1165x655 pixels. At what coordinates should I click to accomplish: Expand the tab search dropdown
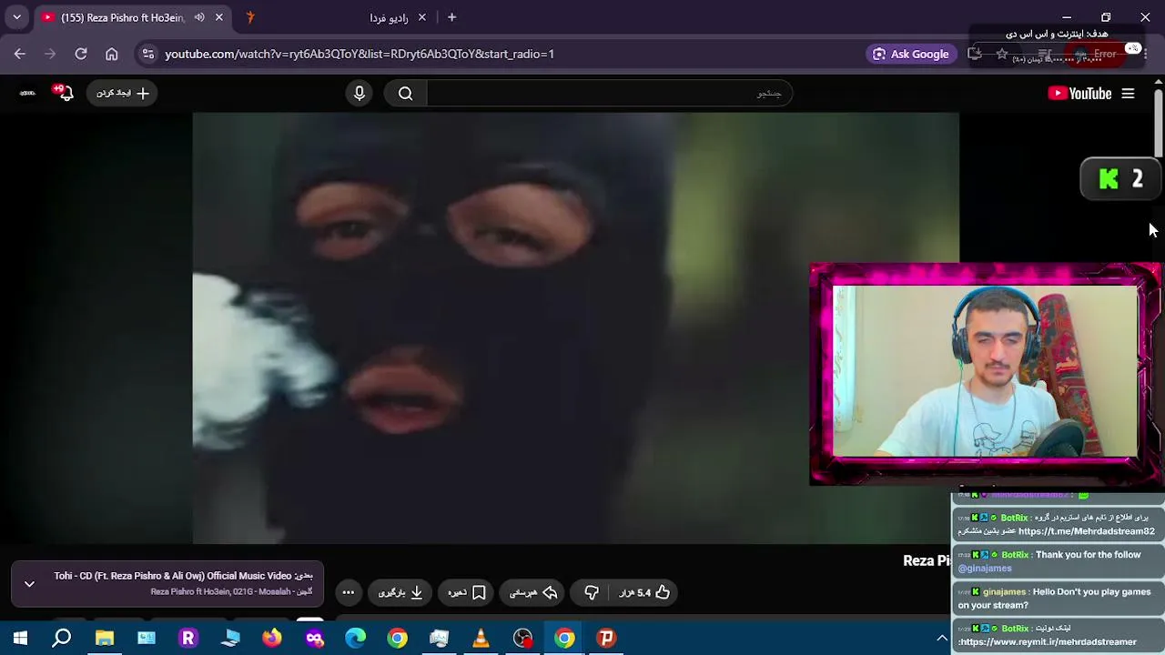pyautogui.click(x=16, y=17)
